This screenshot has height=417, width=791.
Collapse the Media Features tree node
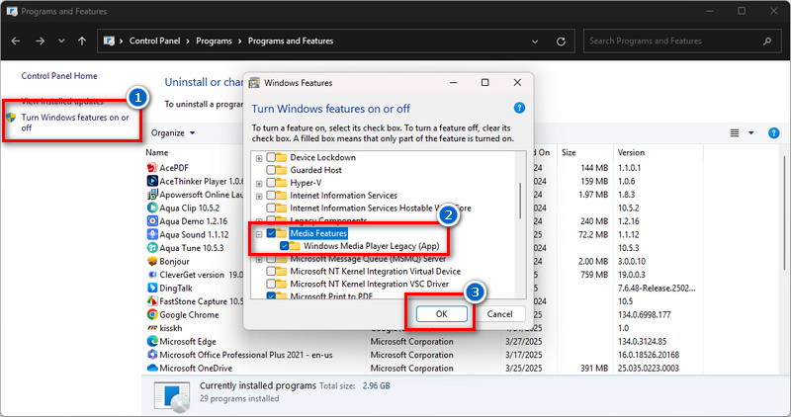[259, 233]
